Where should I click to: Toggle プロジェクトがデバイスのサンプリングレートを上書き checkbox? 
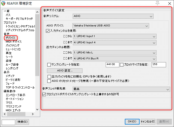click(x=44, y=95)
